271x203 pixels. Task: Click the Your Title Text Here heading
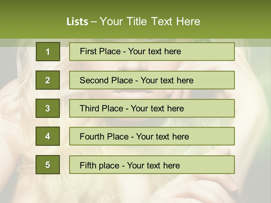[150, 21]
